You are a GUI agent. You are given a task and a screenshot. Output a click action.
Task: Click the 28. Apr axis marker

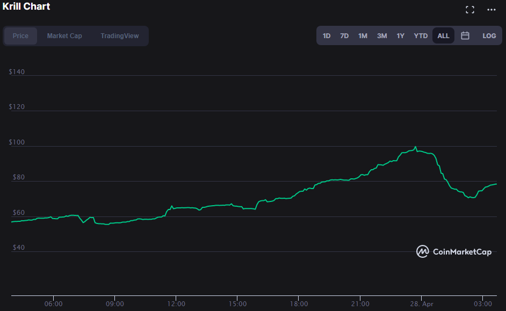(422, 304)
